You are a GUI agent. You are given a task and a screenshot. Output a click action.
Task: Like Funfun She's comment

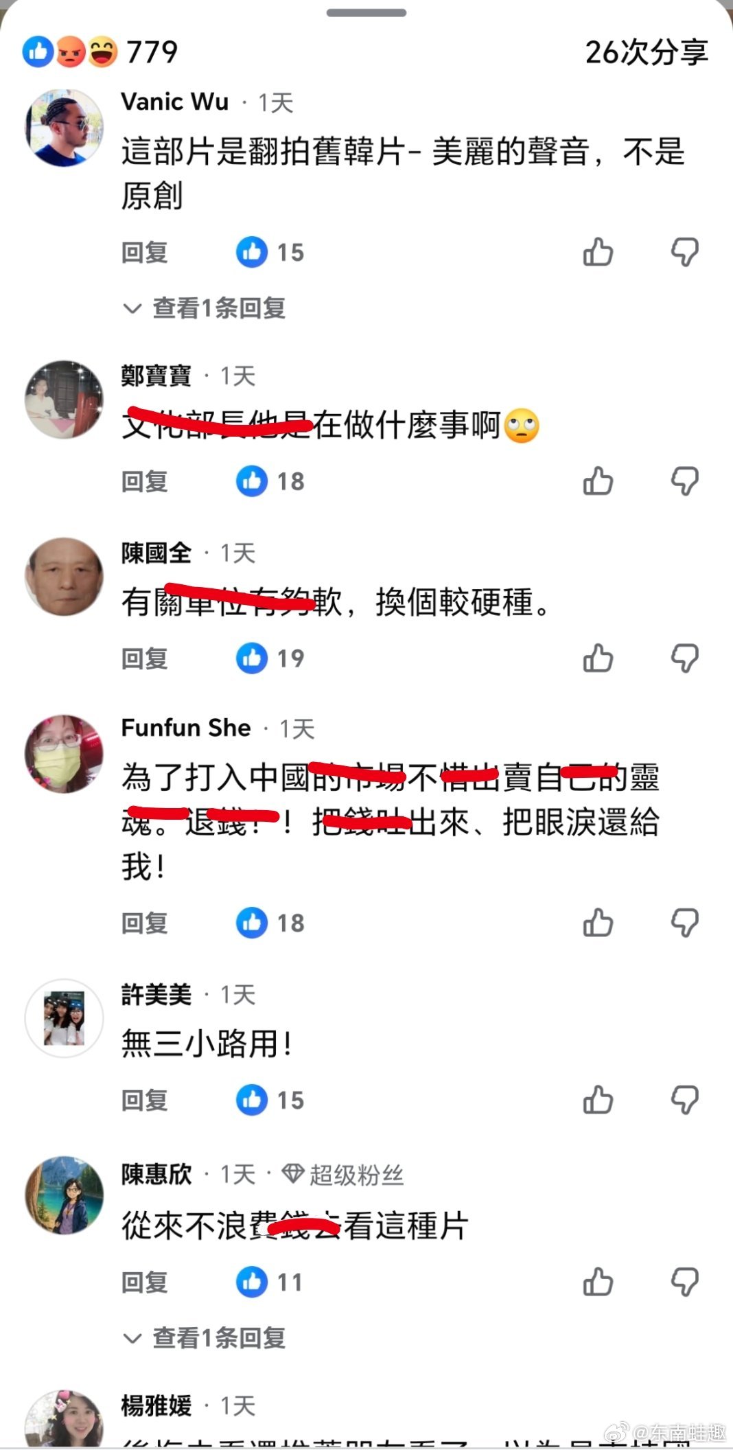(598, 923)
